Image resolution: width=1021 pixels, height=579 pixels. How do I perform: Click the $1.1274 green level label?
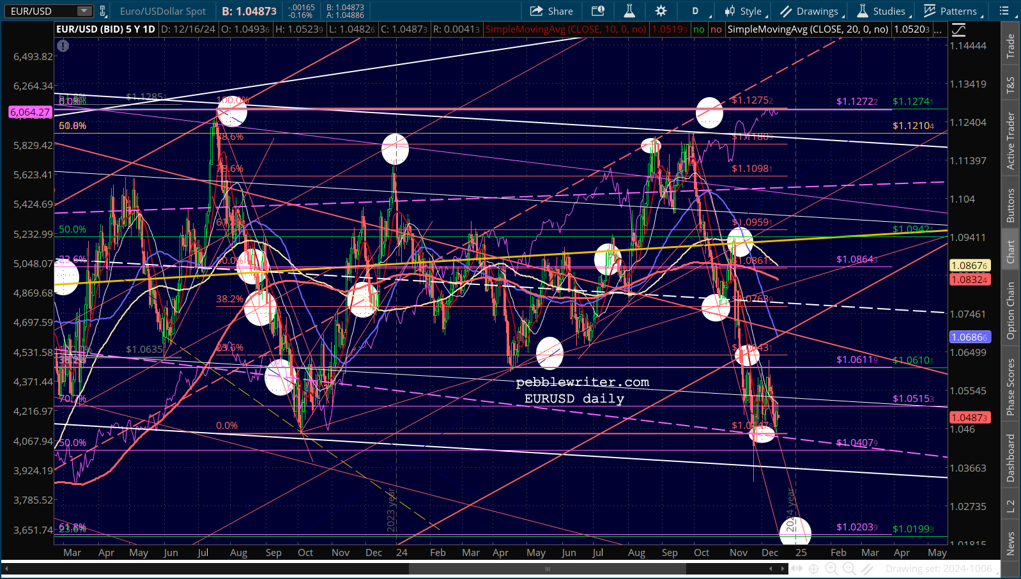click(913, 102)
